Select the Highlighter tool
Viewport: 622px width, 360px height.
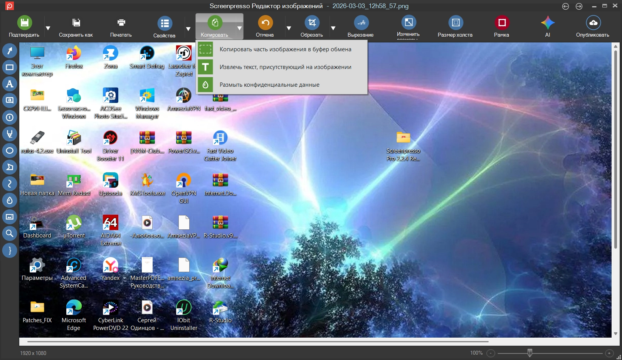10,134
